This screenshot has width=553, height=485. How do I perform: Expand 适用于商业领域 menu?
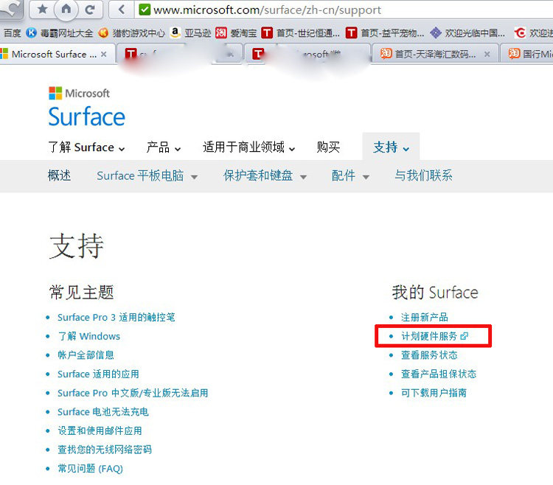(249, 147)
